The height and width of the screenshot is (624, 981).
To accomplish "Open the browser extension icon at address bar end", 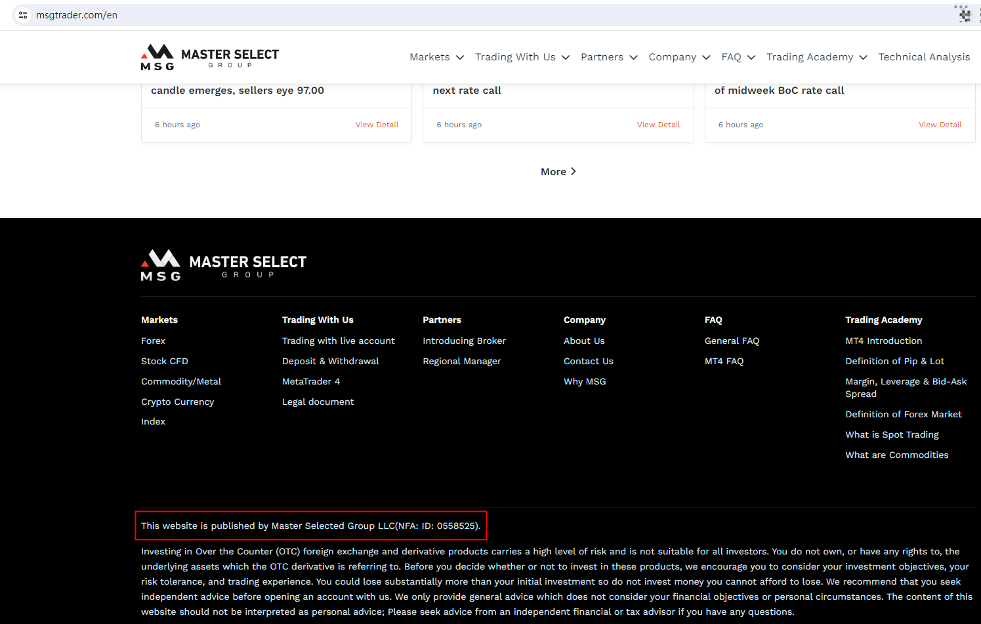I will 964,14.
